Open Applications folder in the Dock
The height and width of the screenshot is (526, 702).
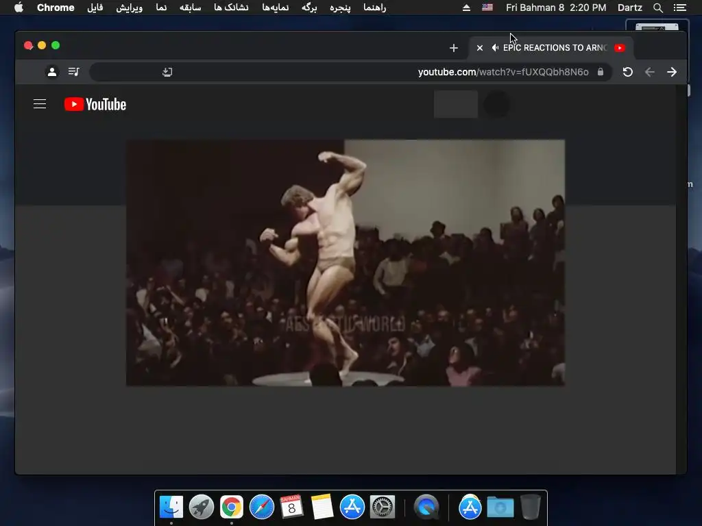pos(470,507)
